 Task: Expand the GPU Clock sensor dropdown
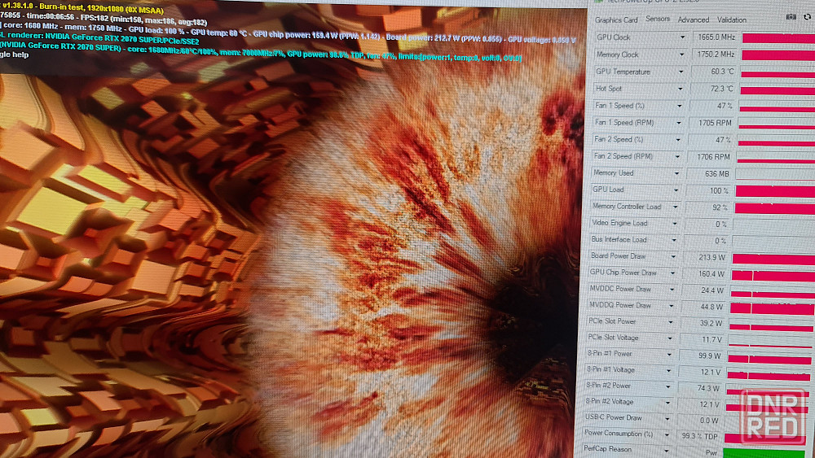coord(682,37)
